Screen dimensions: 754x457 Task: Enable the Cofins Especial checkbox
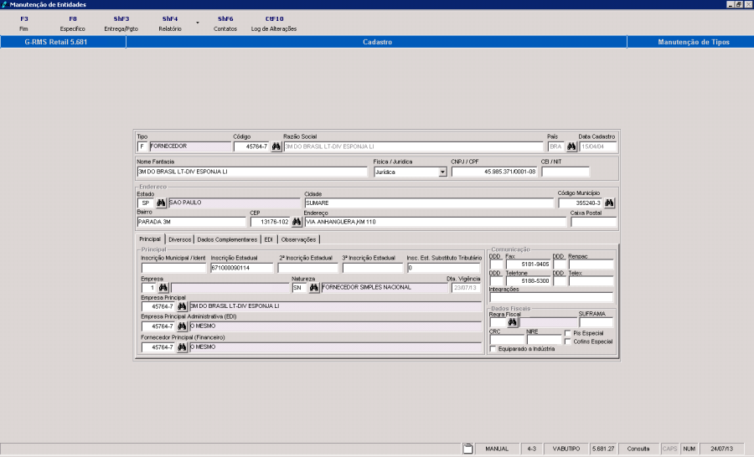click(567, 341)
